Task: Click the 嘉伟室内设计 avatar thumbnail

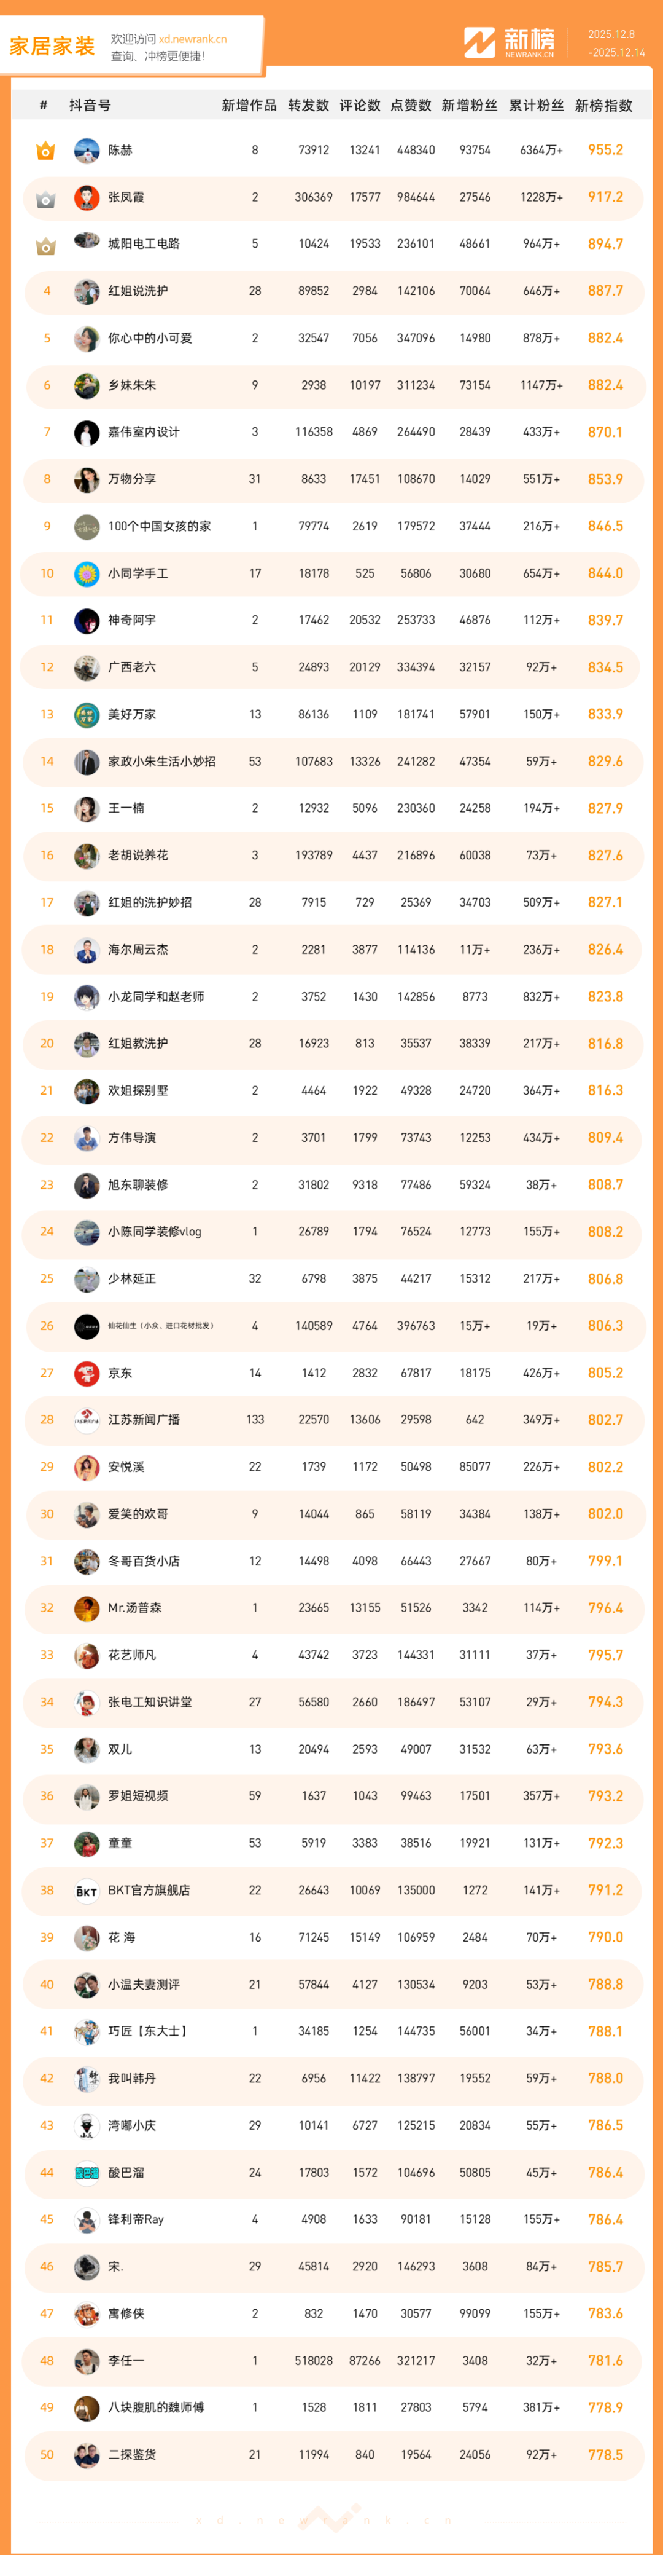Action: [x=86, y=433]
